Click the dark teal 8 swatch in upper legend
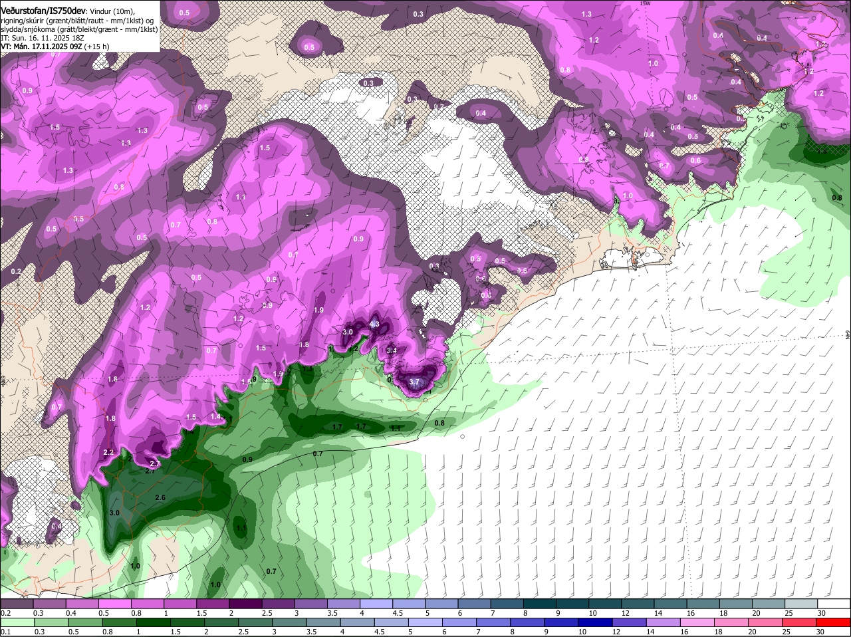This screenshot has width=851, height=637. (540, 604)
